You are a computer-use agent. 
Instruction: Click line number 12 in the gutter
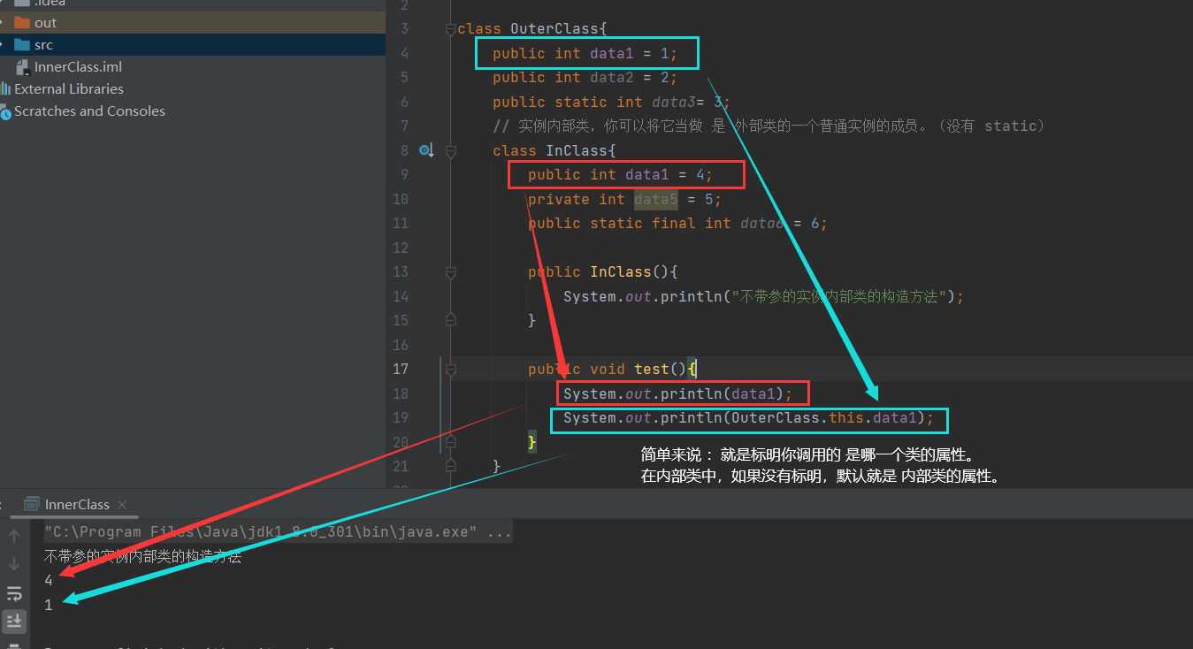click(401, 248)
